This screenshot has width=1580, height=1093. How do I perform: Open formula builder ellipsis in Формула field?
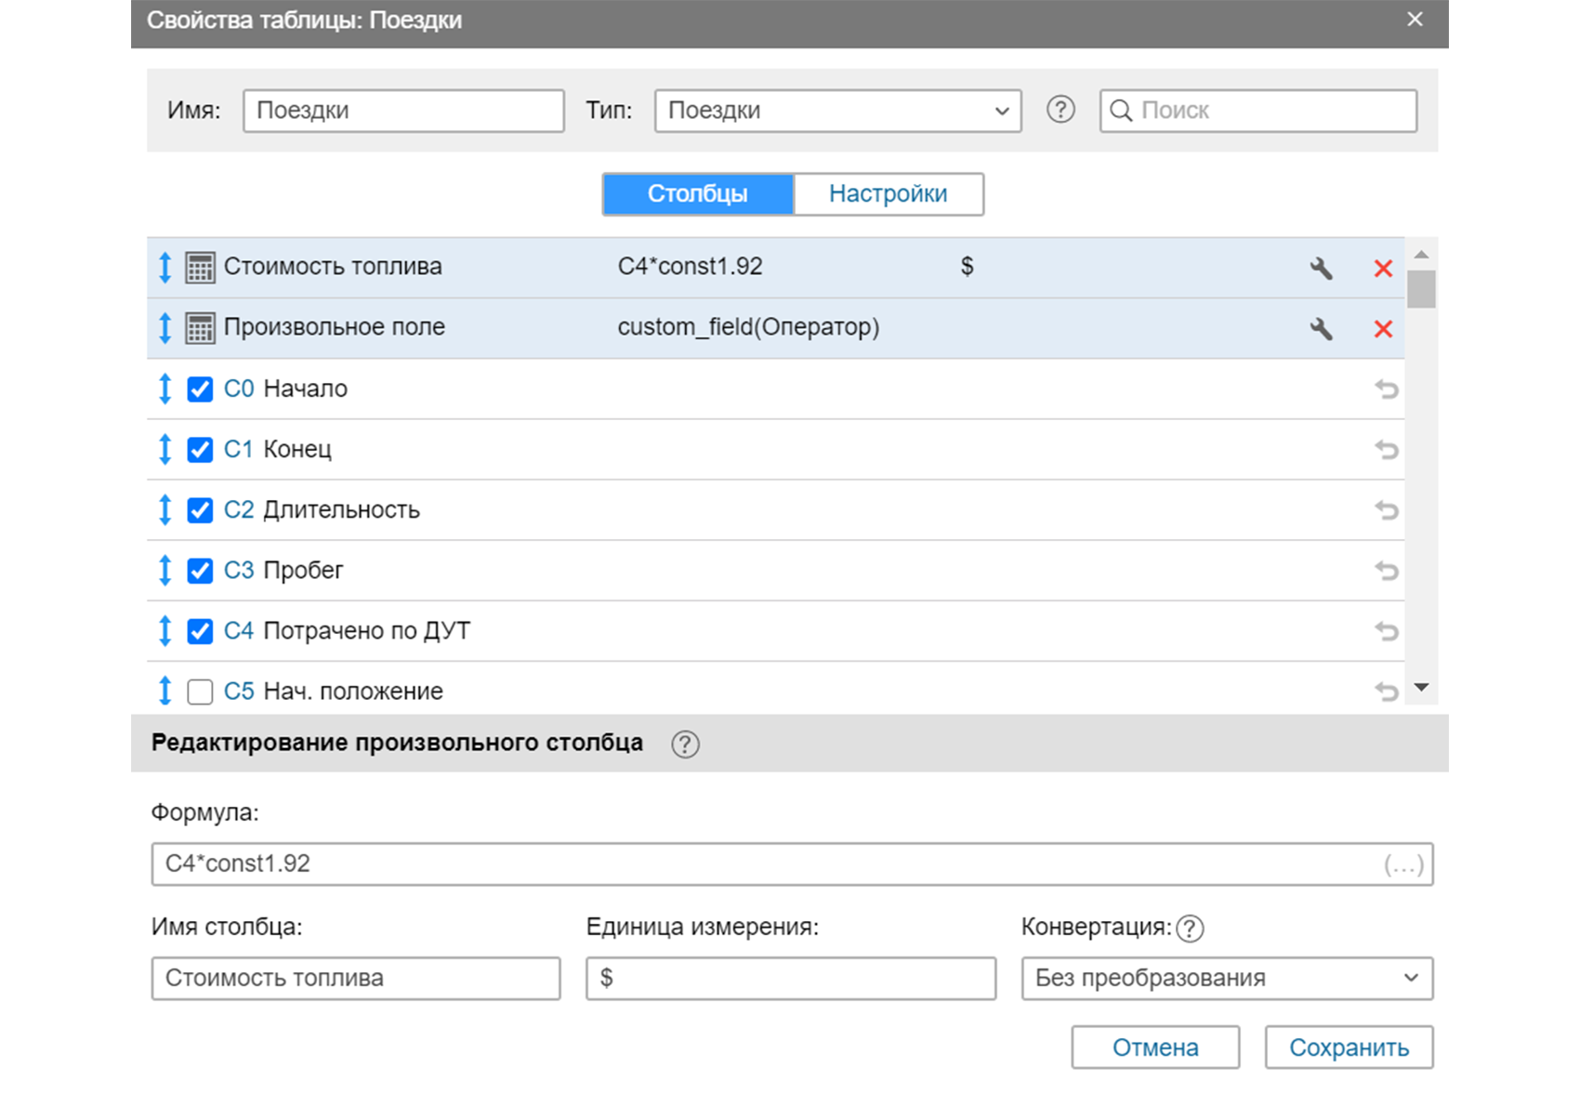point(1403,865)
